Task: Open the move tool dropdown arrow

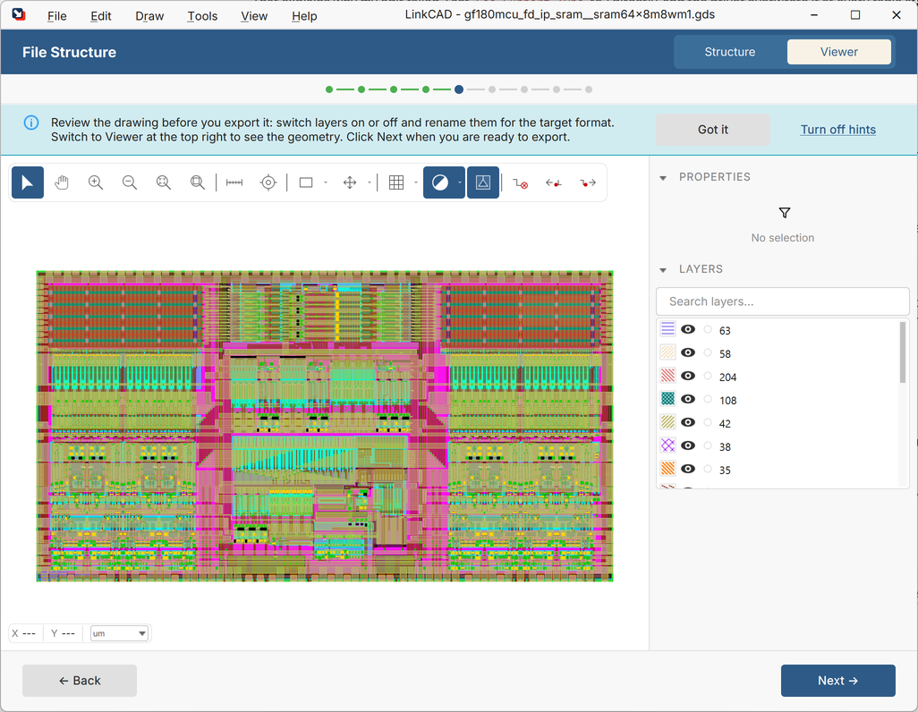Action: point(370,182)
